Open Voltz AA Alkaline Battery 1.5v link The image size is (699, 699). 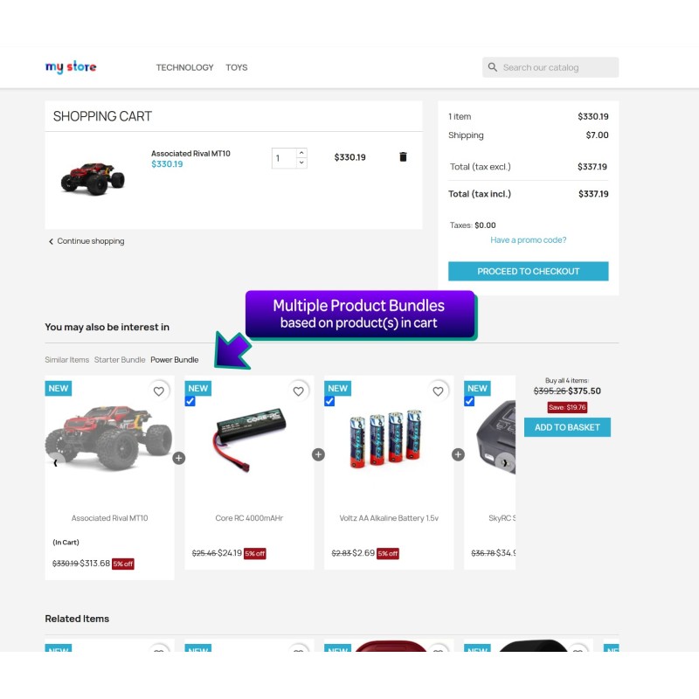(x=389, y=518)
